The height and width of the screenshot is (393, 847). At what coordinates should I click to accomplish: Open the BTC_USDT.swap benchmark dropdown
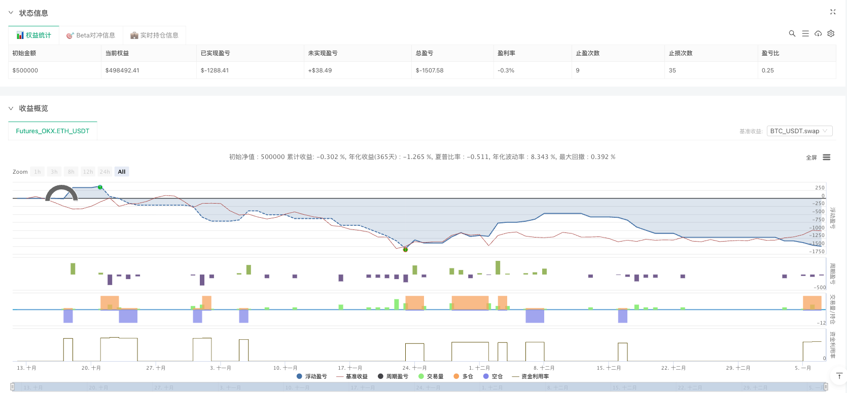point(799,131)
